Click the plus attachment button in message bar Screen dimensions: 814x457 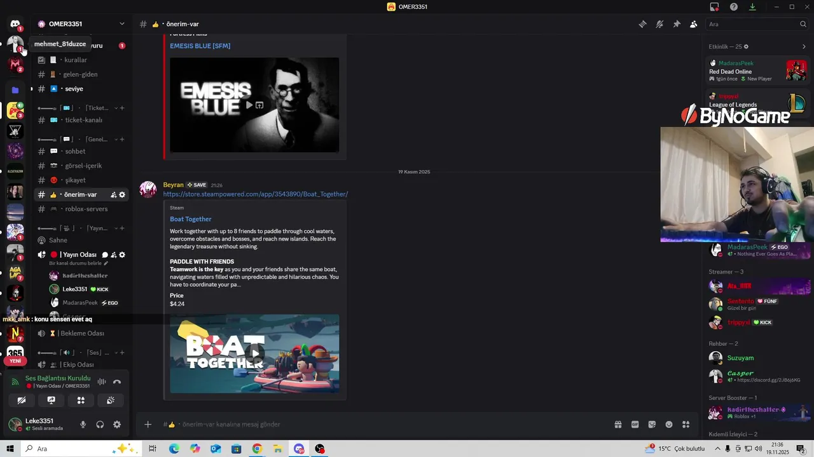coord(148,425)
